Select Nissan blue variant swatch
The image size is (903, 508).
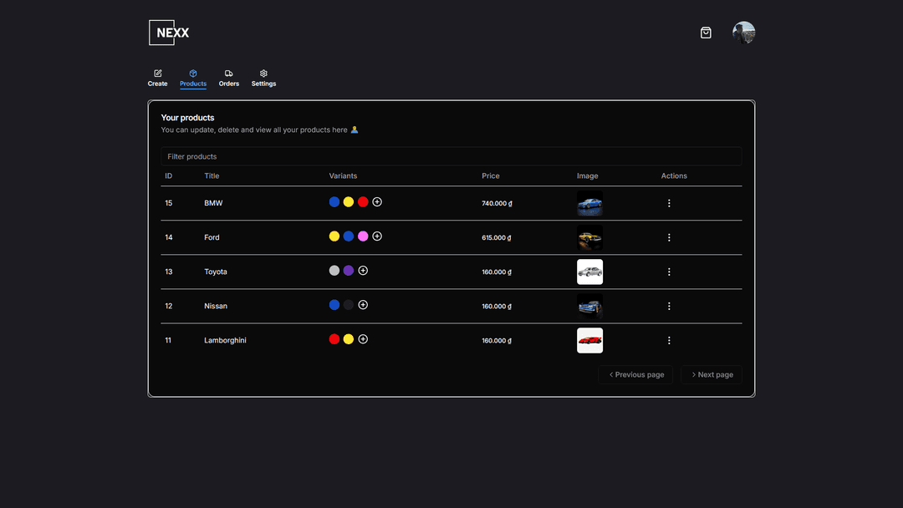(x=334, y=305)
